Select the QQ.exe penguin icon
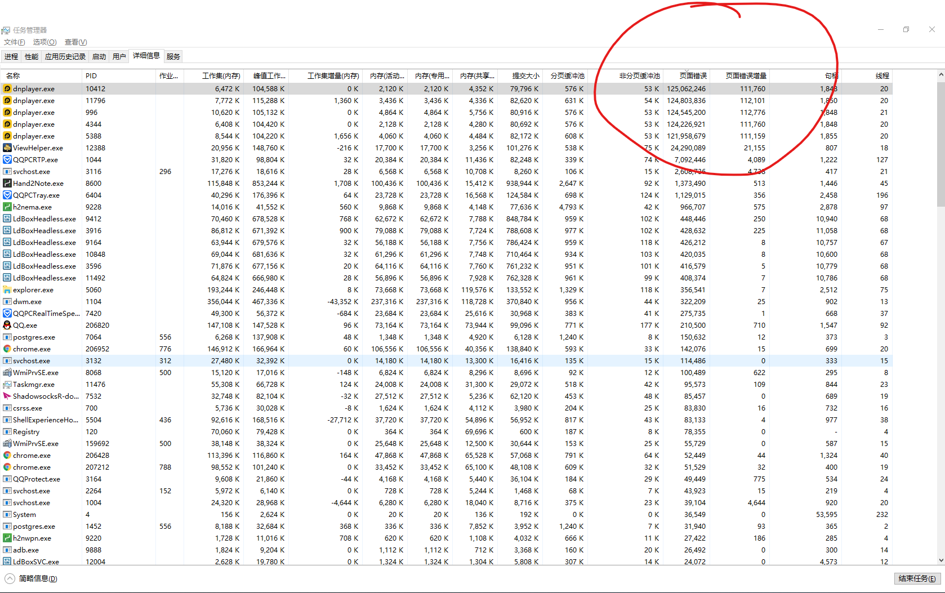Screen dimensions: 945x593 [7, 325]
